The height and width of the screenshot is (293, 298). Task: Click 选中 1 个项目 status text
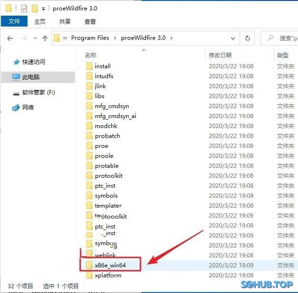(x=61, y=286)
